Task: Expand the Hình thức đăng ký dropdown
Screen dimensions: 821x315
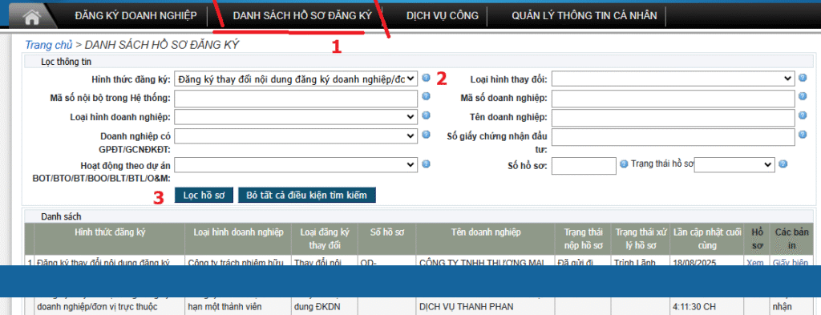Action: coord(297,79)
